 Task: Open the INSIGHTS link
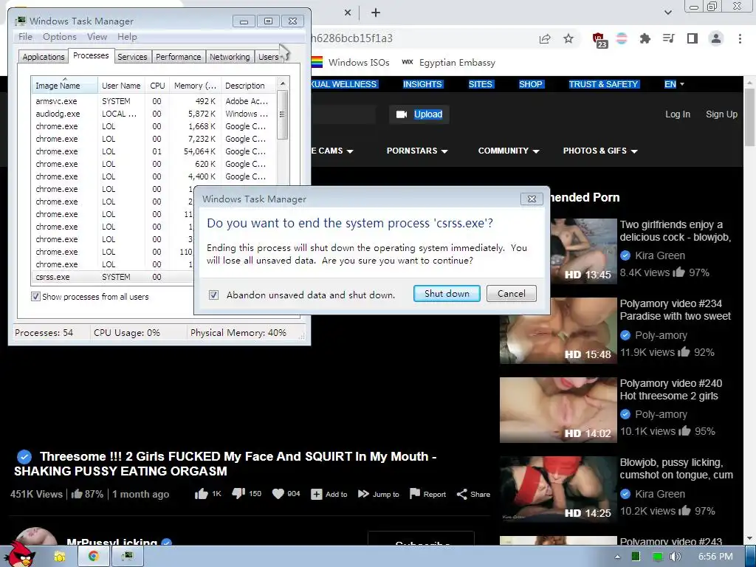pos(422,84)
